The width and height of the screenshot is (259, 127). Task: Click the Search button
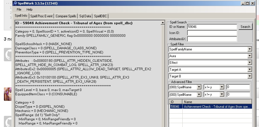pyautogui.click(x=245, y=27)
